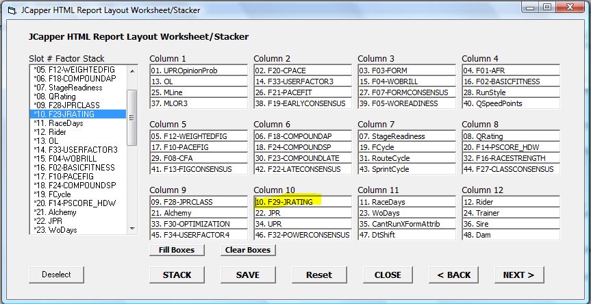Viewport: 591px width, 304px height.
Task: Click the 47. DtShift box in Column 11
Action: click(x=406, y=235)
